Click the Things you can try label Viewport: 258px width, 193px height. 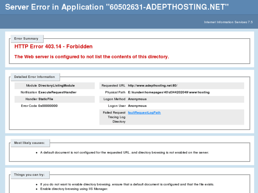29,175
